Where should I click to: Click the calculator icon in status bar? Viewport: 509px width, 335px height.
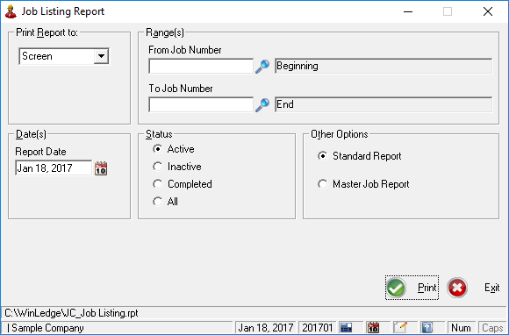coord(346,328)
